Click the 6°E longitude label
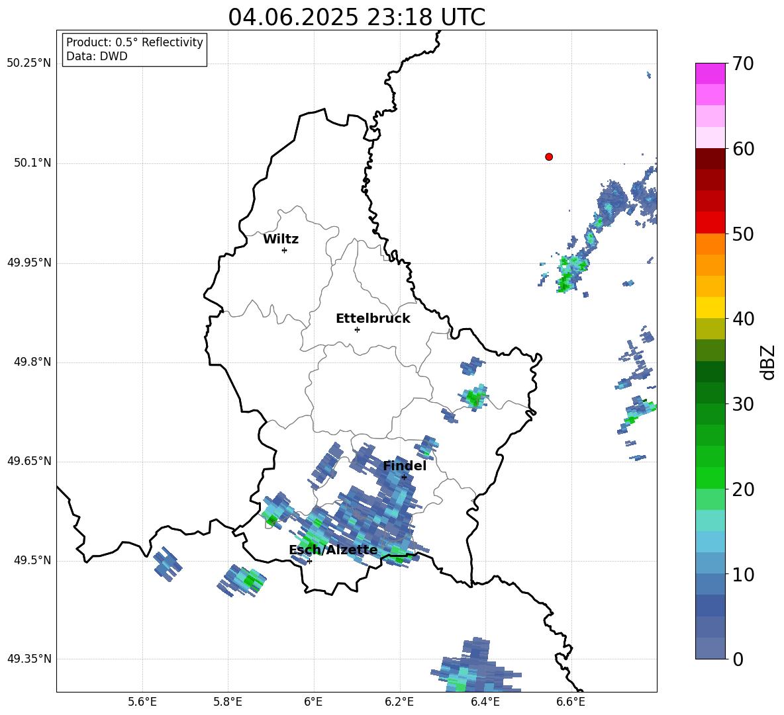 (313, 702)
